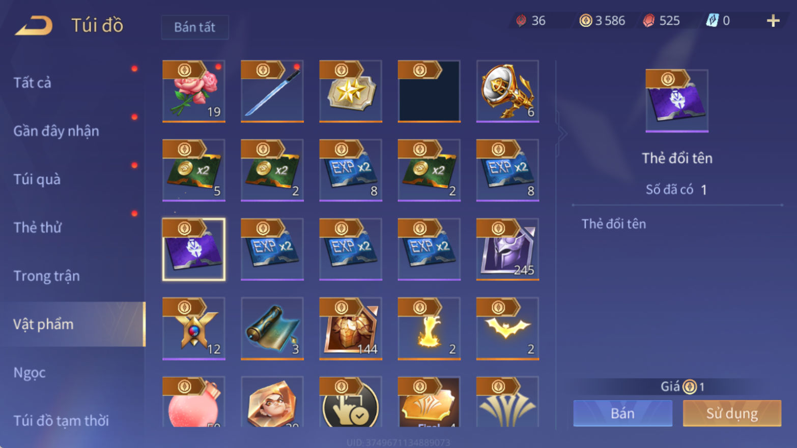Select the blue scroll item with count 3

[x=272, y=328]
